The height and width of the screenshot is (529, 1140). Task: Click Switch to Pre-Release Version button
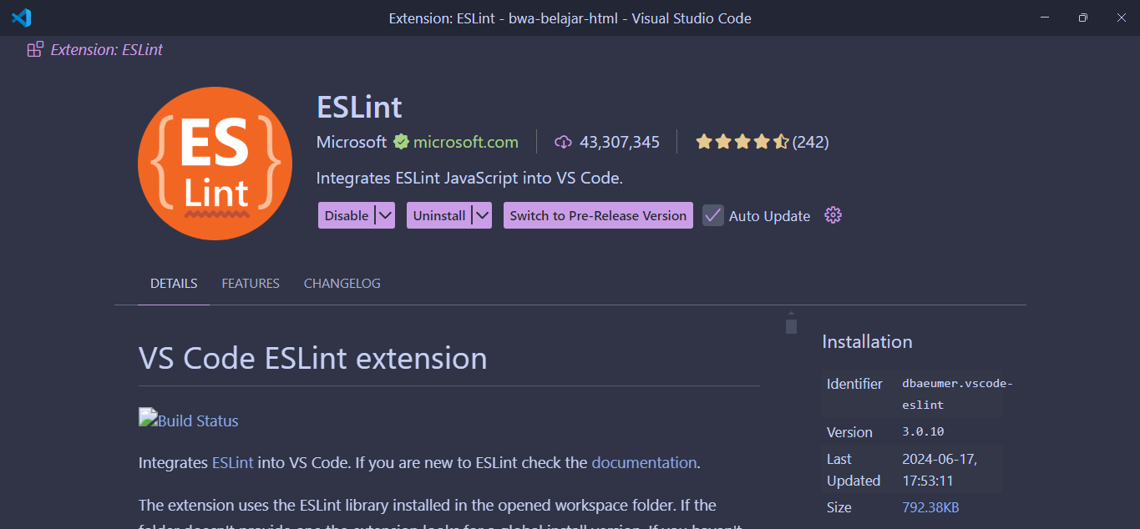[598, 215]
